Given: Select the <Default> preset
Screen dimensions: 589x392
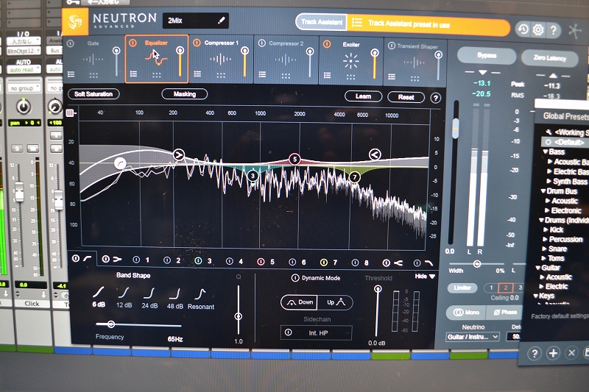Looking at the screenshot, I should (x=568, y=142).
